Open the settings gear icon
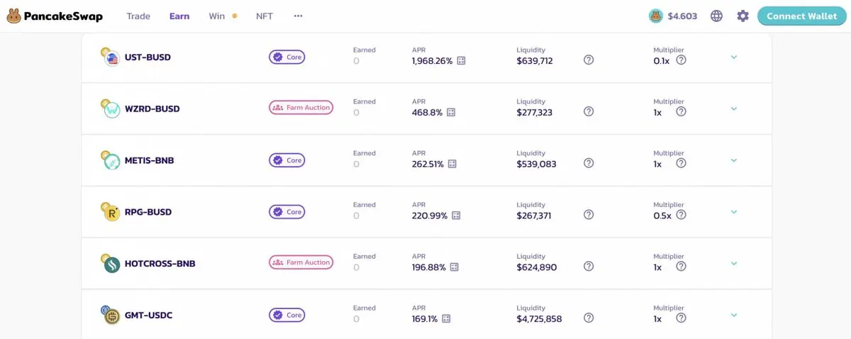851x339 pixels. (x=742, y=16)
